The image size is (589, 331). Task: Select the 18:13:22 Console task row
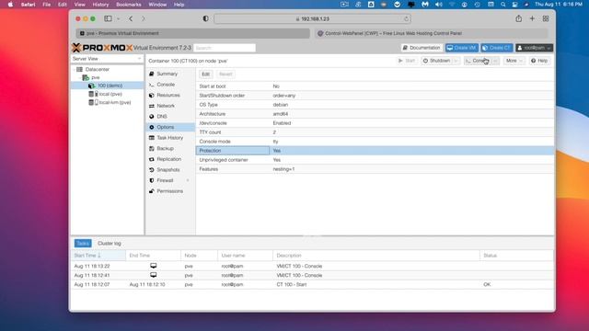click(312, 266)
